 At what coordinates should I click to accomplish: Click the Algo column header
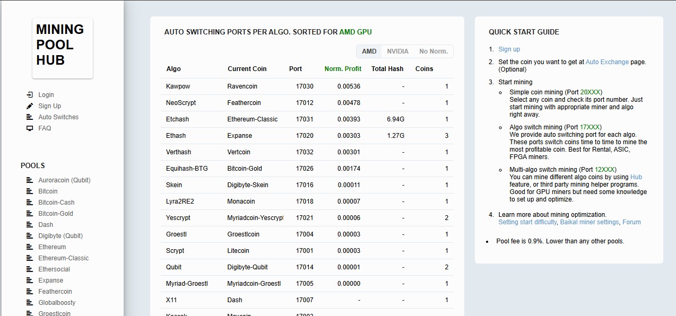(174, 68)
